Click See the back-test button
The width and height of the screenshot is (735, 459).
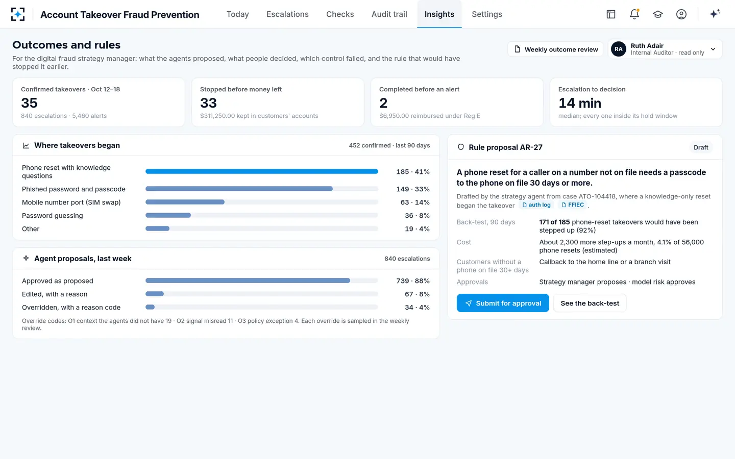click(590, 303)
